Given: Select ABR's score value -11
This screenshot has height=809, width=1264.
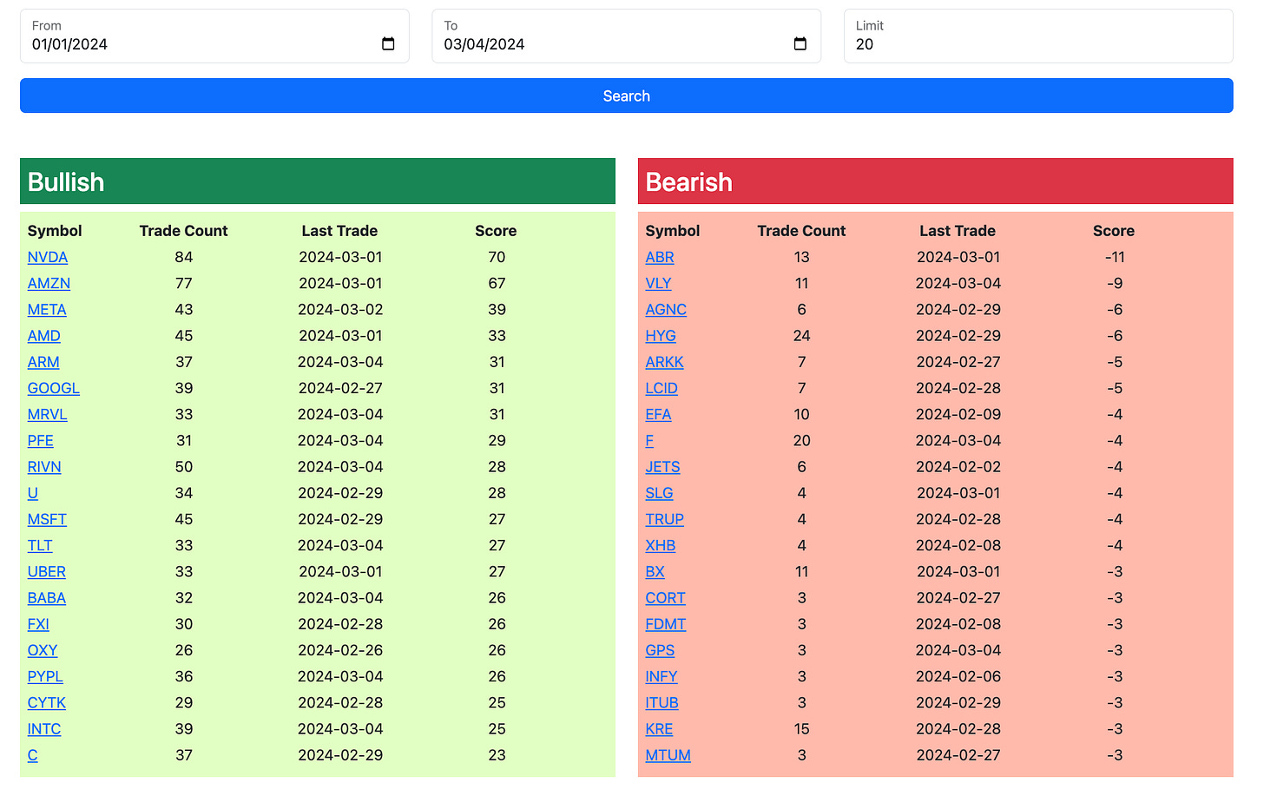Looking at the screenshot, I should tap(1115, 257).
